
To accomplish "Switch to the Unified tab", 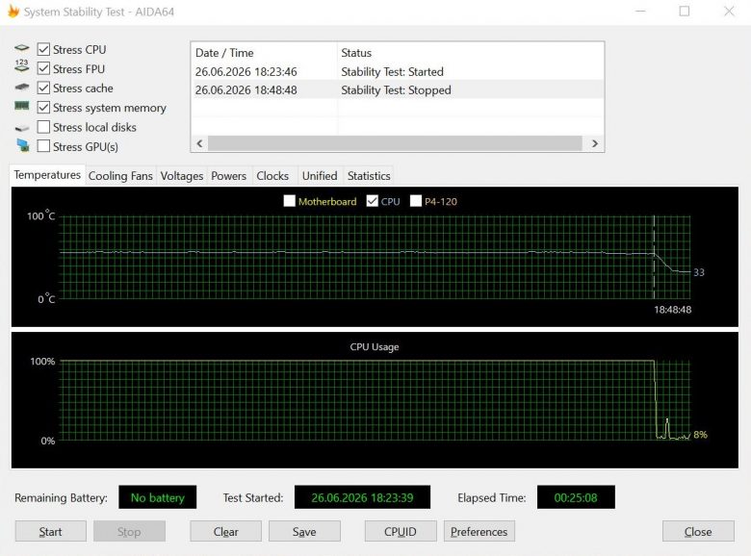I will 320,176.
